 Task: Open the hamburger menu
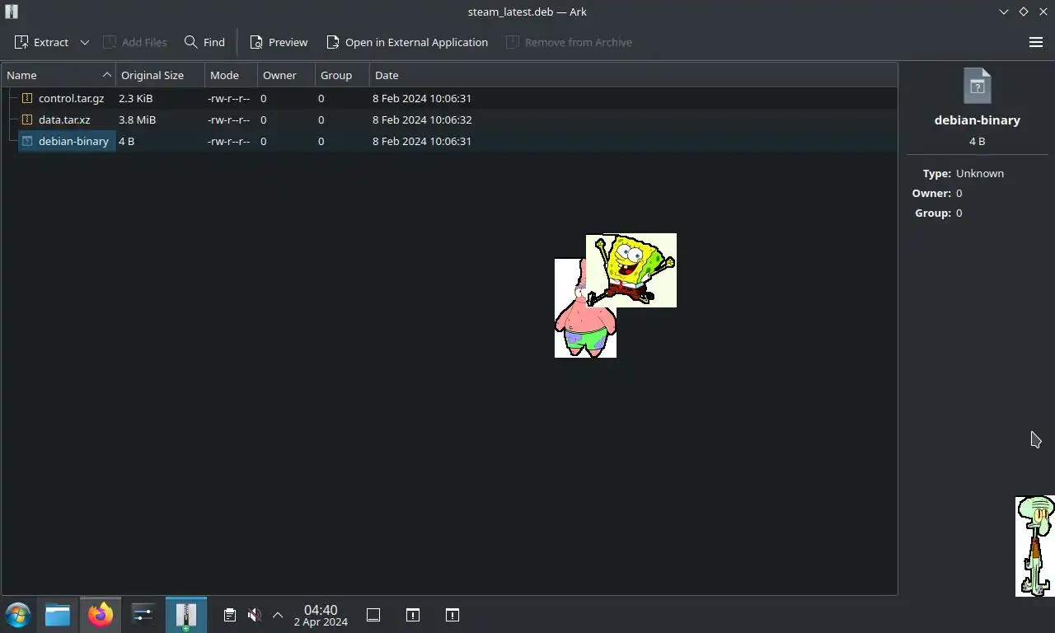click(1036, 42)
